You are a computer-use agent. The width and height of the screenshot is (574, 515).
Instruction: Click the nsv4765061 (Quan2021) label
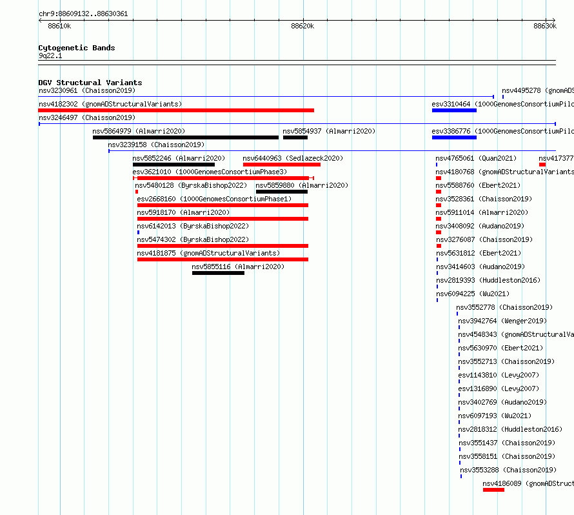(x=476, y=158)
